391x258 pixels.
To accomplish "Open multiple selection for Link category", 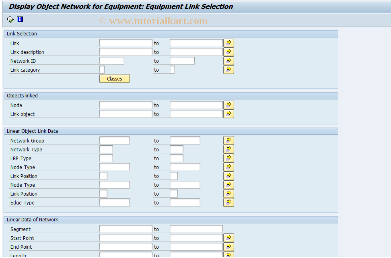I will click(x=228, y=69).
